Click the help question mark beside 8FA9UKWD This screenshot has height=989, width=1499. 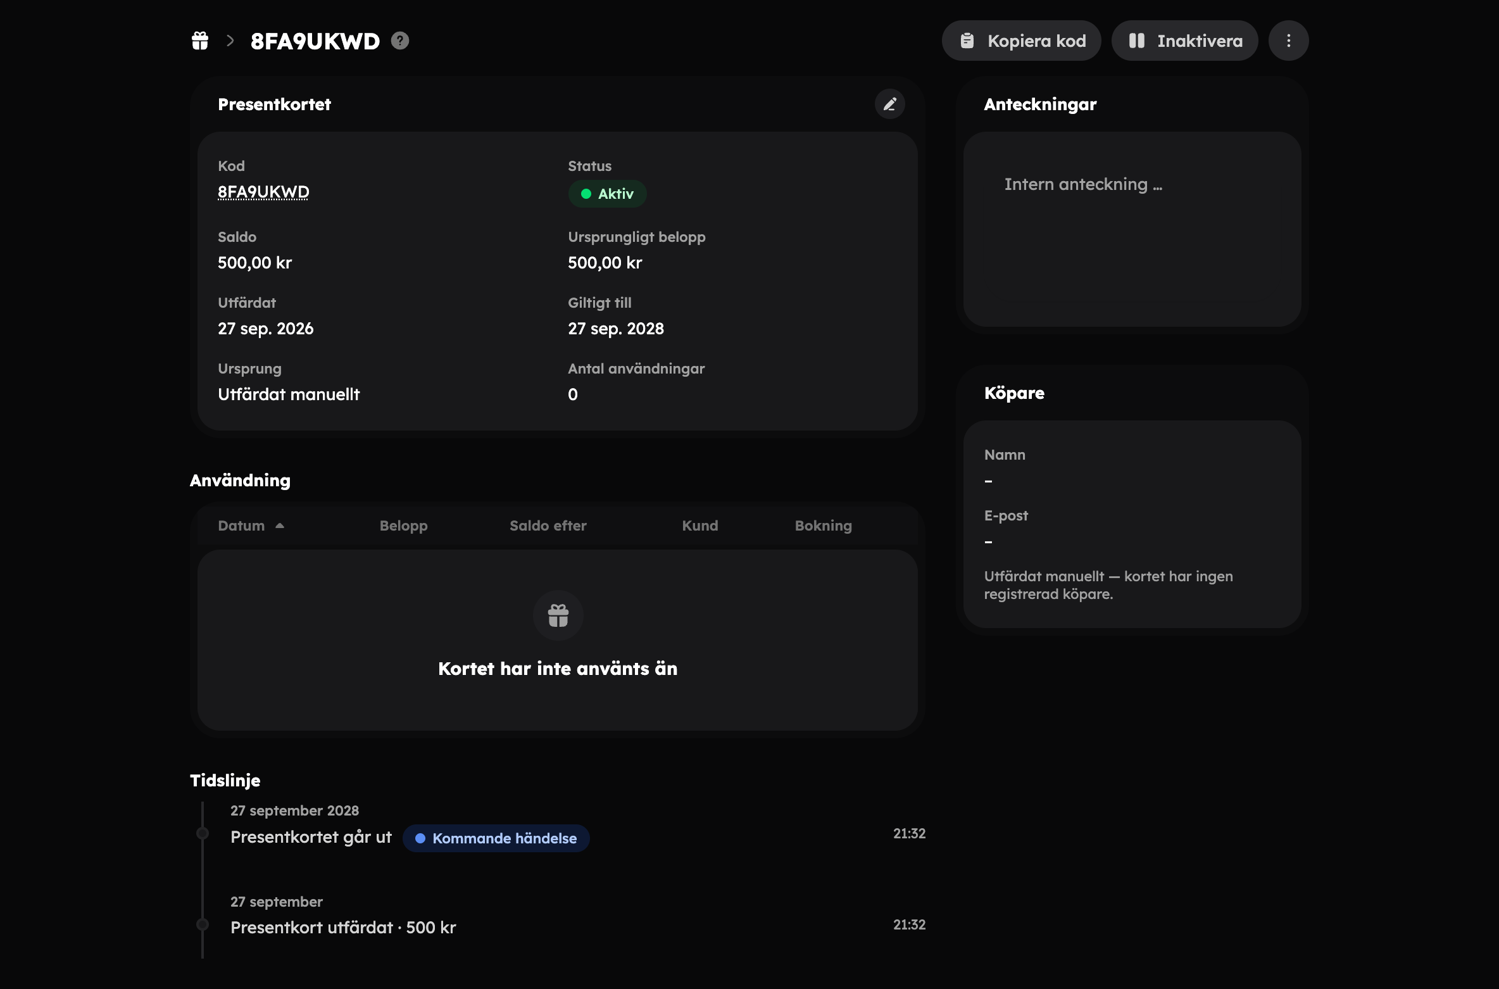coord(400,41)
